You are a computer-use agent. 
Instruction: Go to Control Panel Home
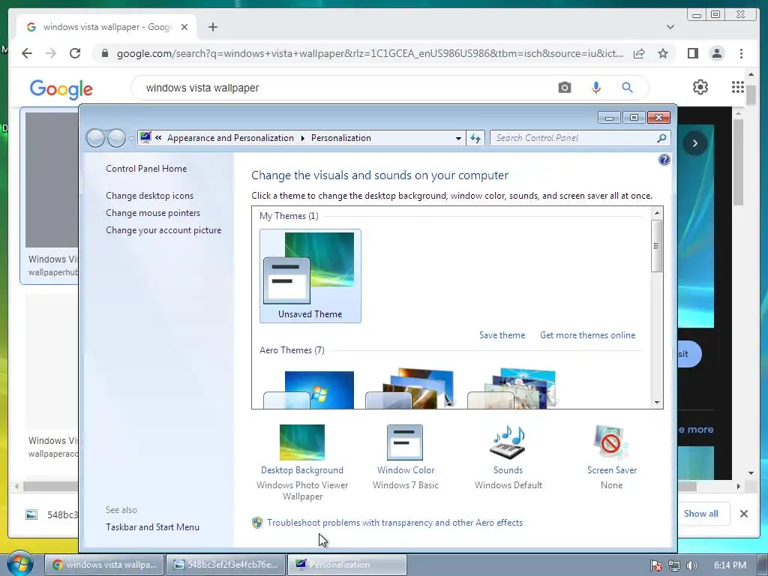[x=146, y=169]
